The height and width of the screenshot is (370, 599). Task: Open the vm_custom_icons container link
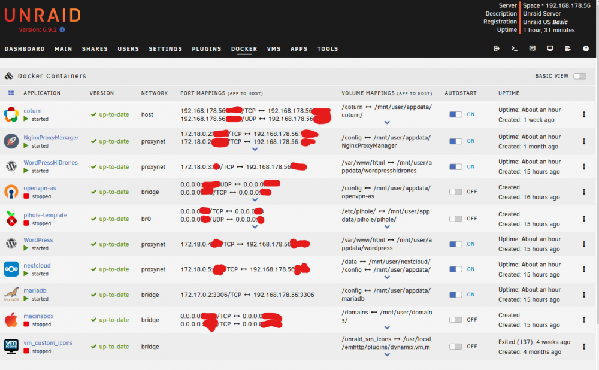(48, 343)
